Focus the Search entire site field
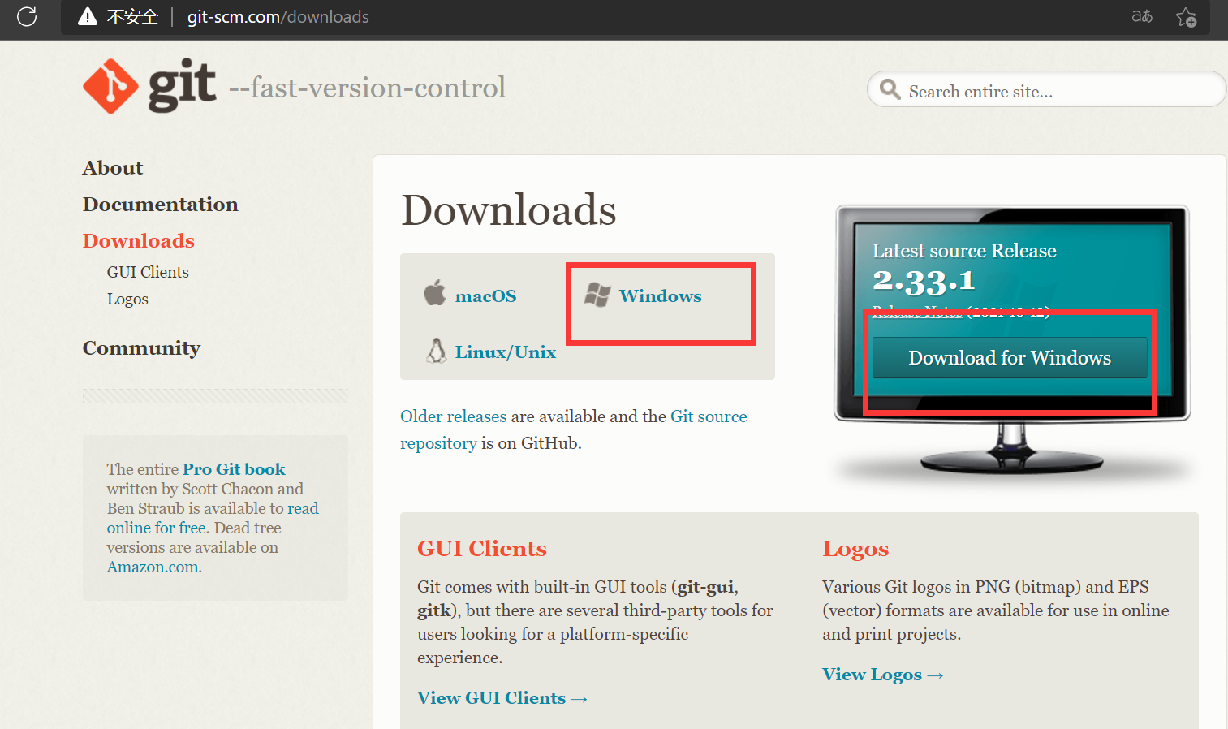Viewport: 1228px width, 729px height. (1046, 89)
